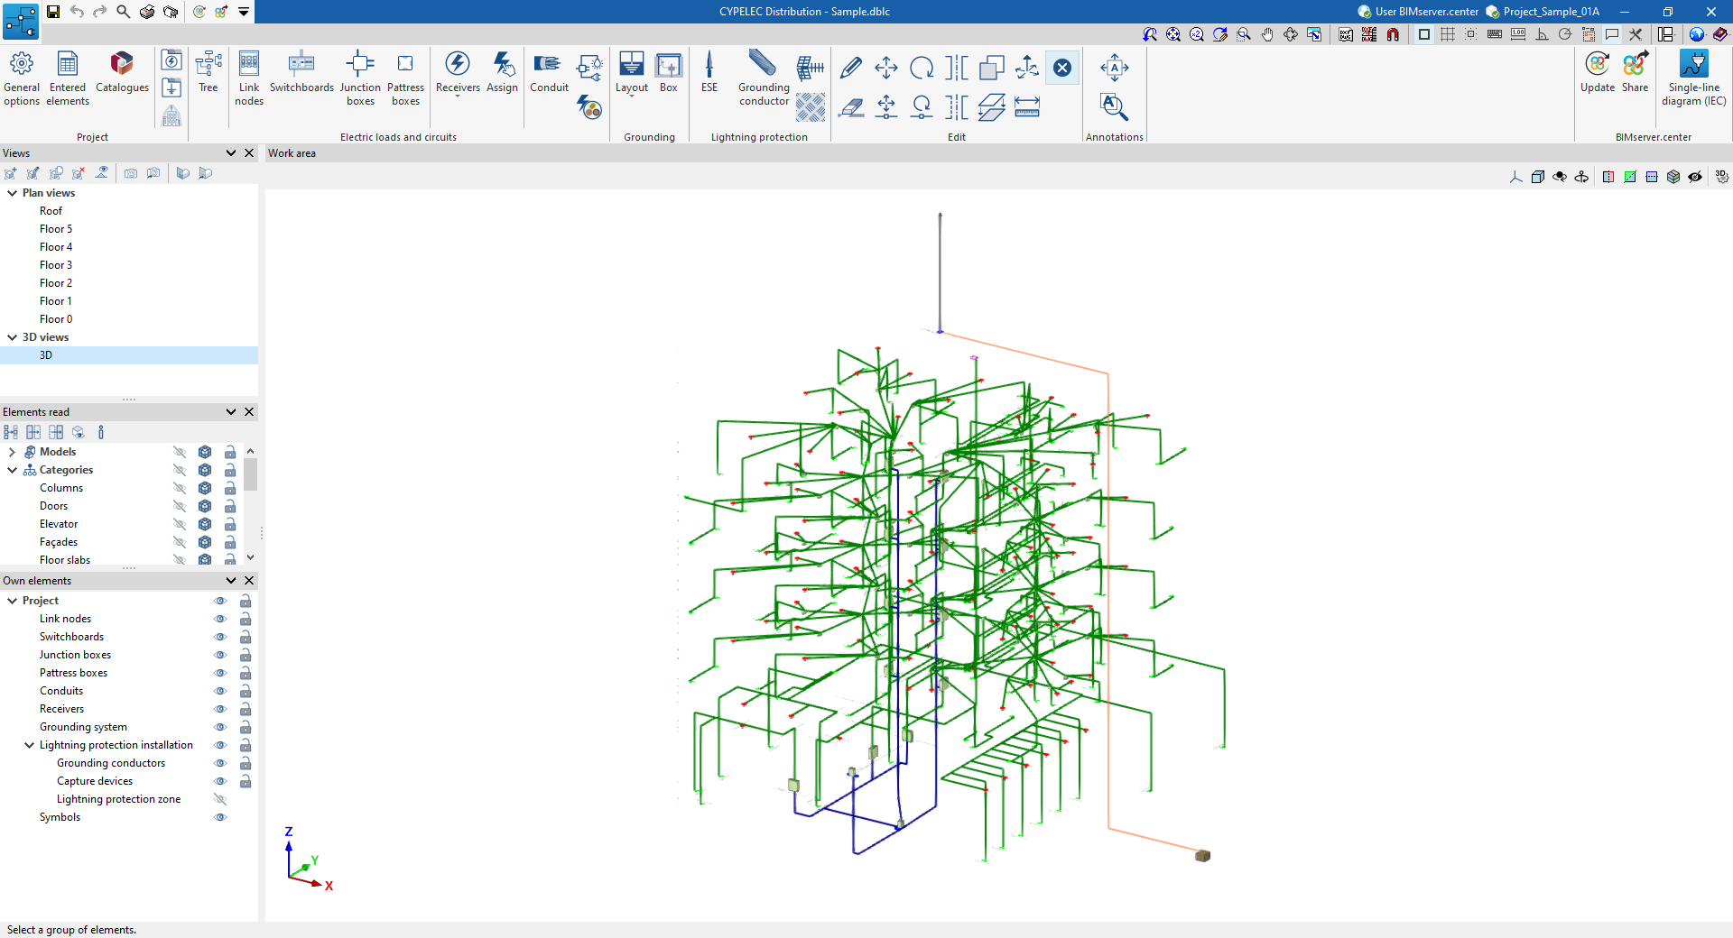Open the Floor 3 plan view

coord(56,265)
